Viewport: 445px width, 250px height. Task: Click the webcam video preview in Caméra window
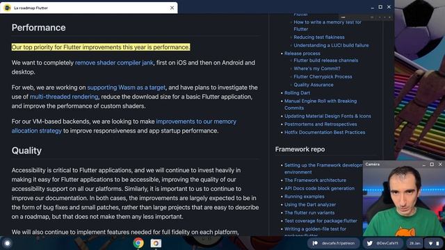(404, 202)
